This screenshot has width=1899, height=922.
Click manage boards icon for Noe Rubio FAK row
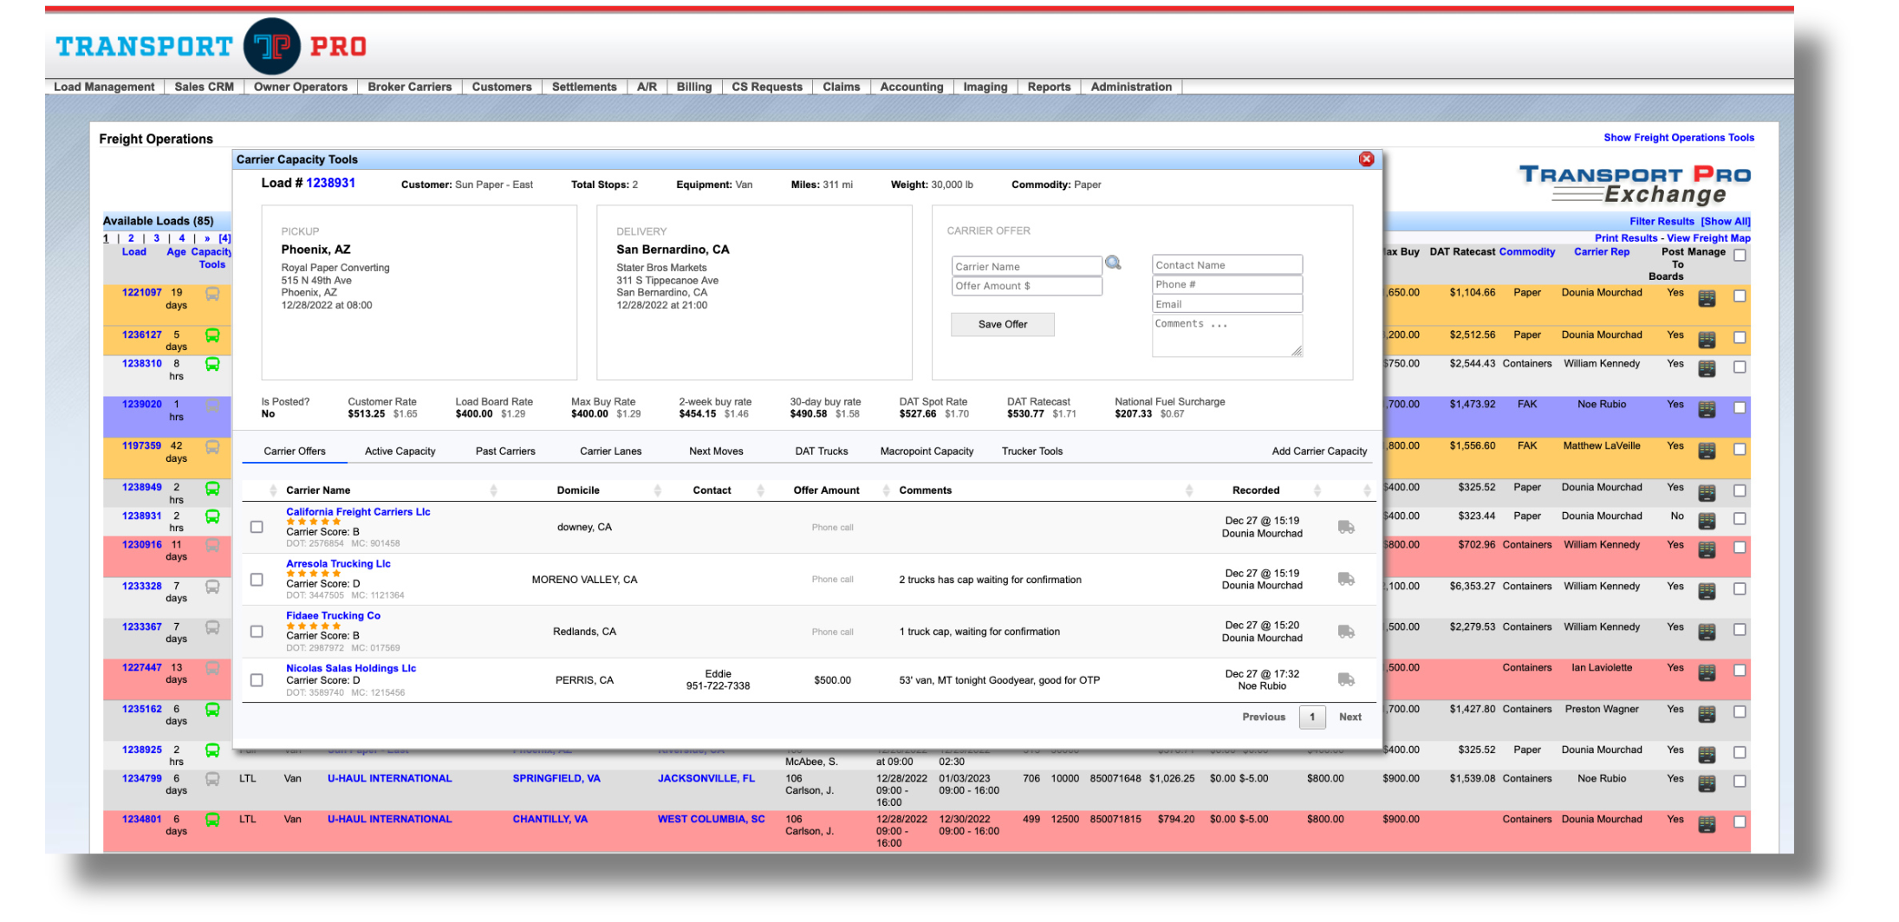pyautogui.click(x=1707, y=409)
